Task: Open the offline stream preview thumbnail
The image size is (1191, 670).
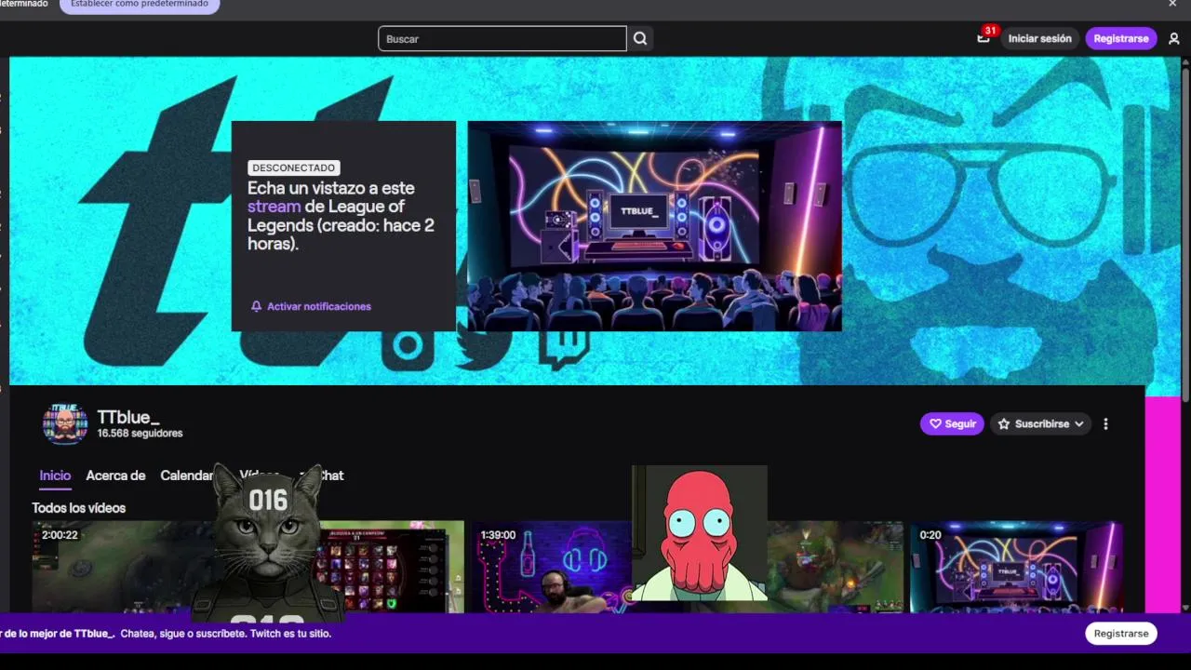Action: [654, 226]
